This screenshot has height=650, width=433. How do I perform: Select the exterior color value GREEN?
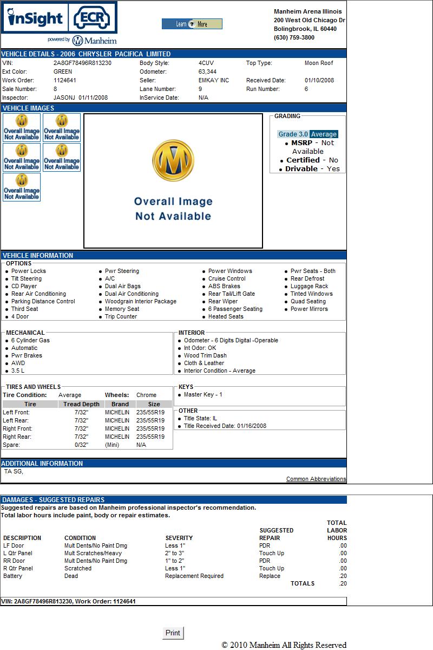pyautogui.click(x=63, y=71)
